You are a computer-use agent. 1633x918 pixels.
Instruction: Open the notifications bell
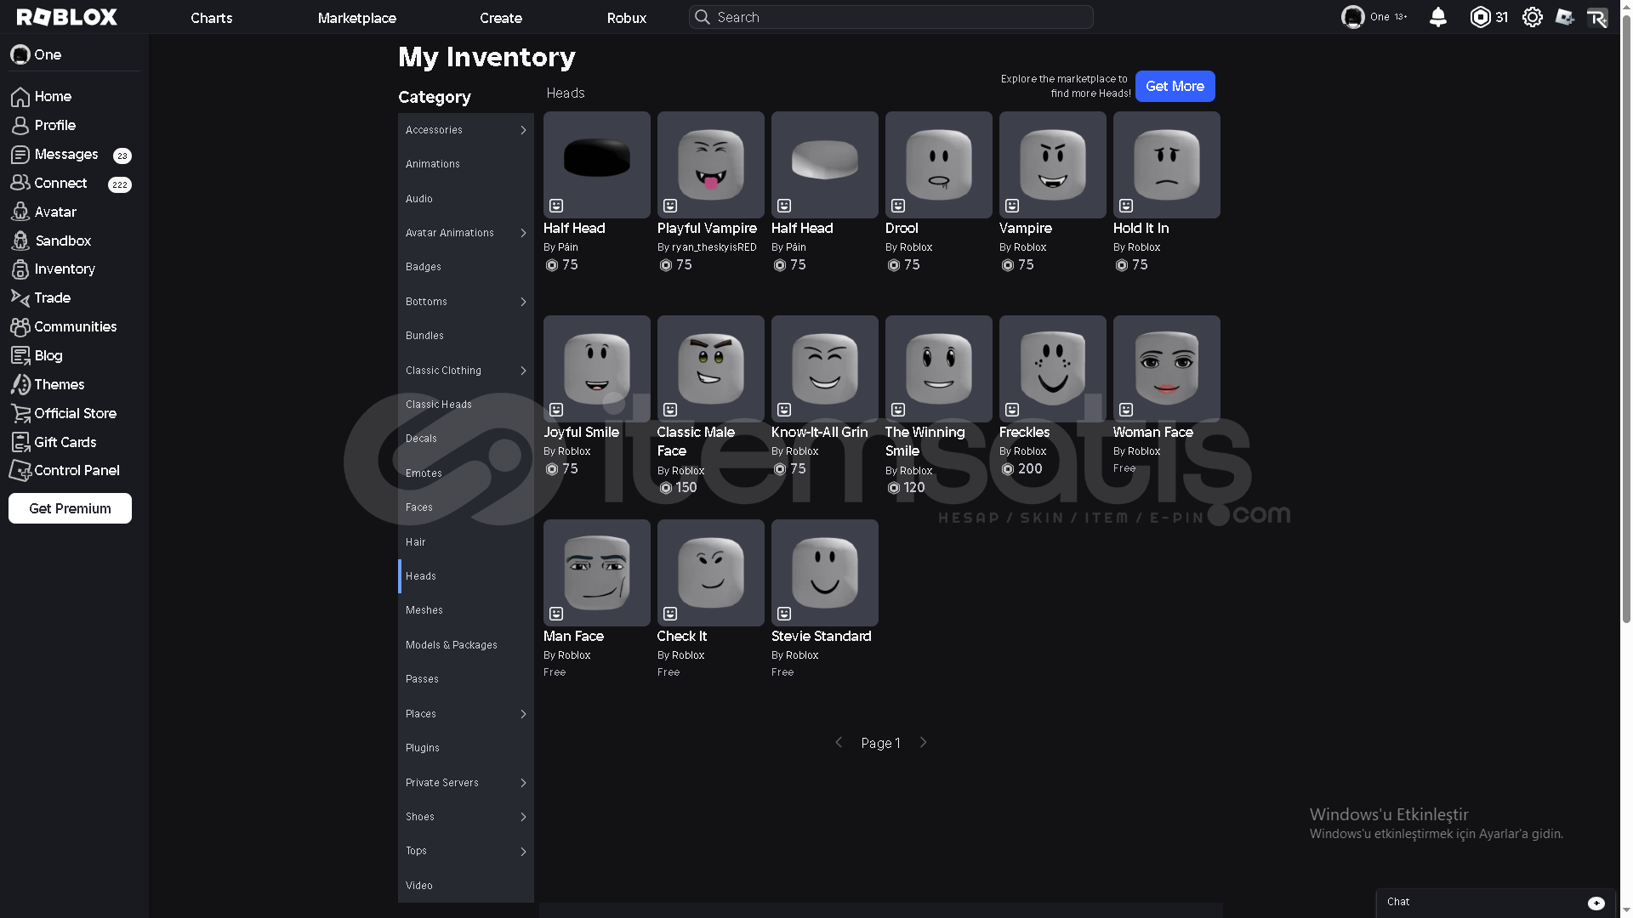pos(1438,17)
